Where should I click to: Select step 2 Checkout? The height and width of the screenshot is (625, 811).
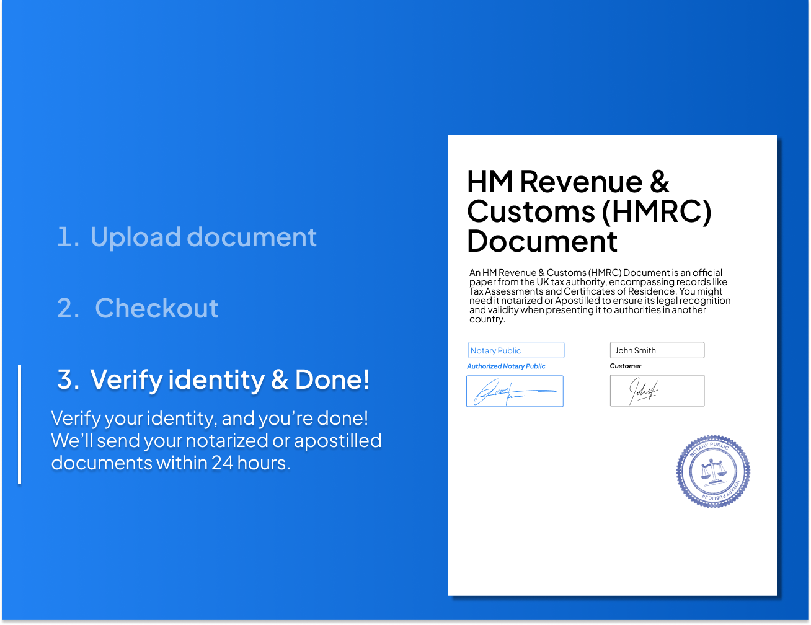click(137, 308)
